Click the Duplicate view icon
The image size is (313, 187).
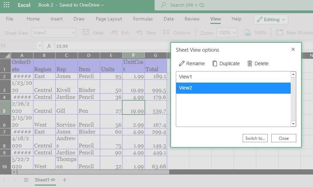click(x=215, y=63)
